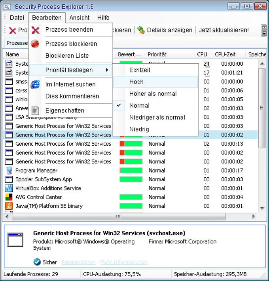Viewport: 269px width, 281px height.
Task: Click the AVG Control Center icon
Action: click(x=9, y=197)
